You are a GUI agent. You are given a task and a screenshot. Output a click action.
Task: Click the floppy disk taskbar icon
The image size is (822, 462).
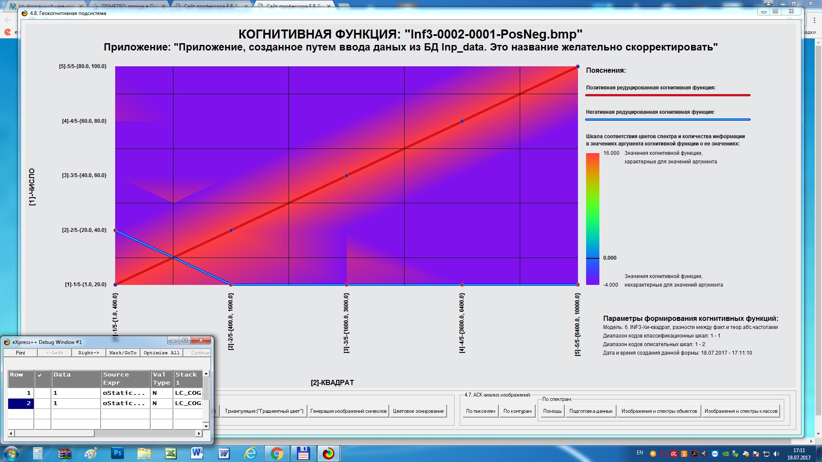(303, 453)
